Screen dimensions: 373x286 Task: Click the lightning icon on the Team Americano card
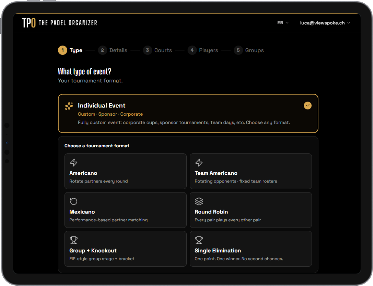[199, 163]
